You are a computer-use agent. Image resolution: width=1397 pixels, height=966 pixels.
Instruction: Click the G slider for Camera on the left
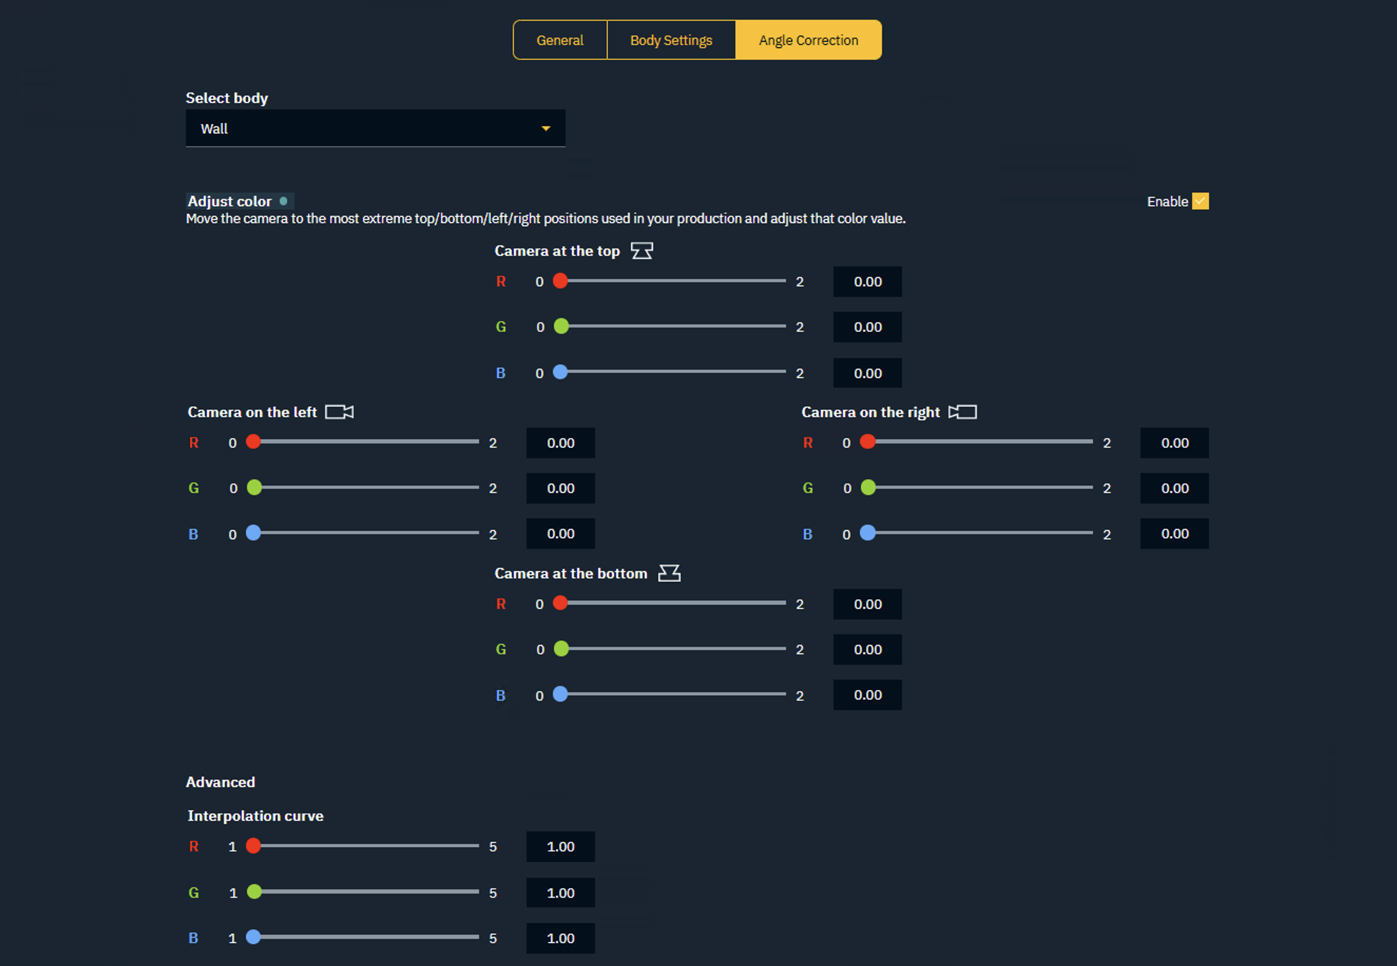coord(363,487)
